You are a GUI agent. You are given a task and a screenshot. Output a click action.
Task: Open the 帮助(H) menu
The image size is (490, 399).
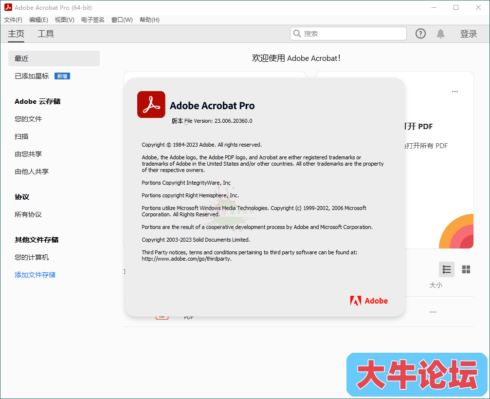[149, 19]
